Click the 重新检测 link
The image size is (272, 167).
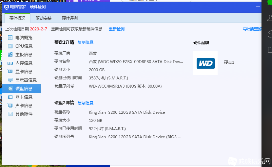click(x=117, y=29)
